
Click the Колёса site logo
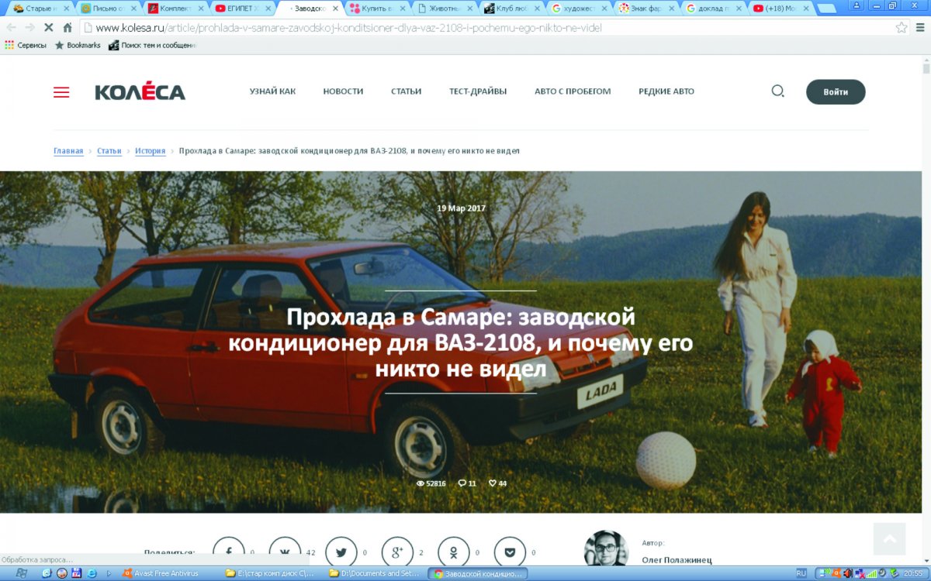pyautogui.click(x=140, y=91)
